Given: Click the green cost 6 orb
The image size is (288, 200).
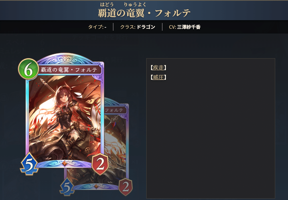Looking at the screenshot, I should pyautogui.click(x=28, y=69).
